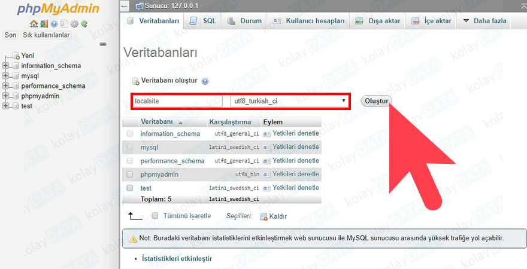This screenshot has width=527, height=269.
Task: Select mysql in the navigation tree
Action: [x=30, y=76]
